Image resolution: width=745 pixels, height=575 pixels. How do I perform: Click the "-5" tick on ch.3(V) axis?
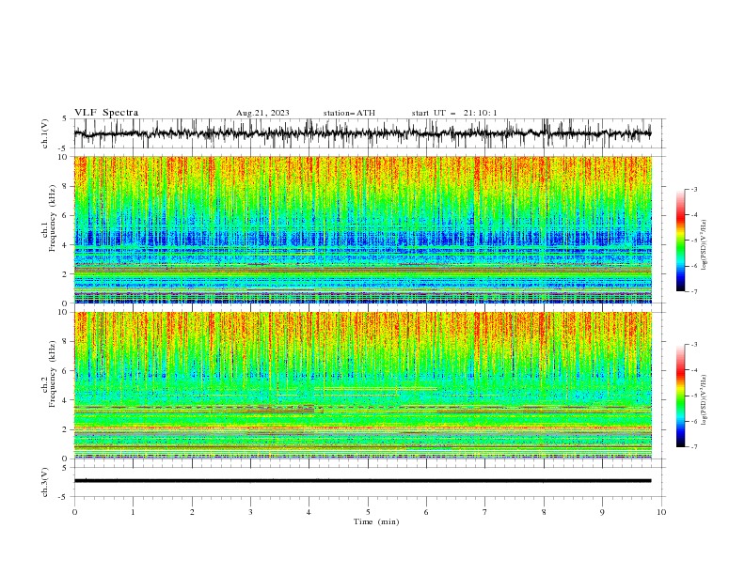63,497
